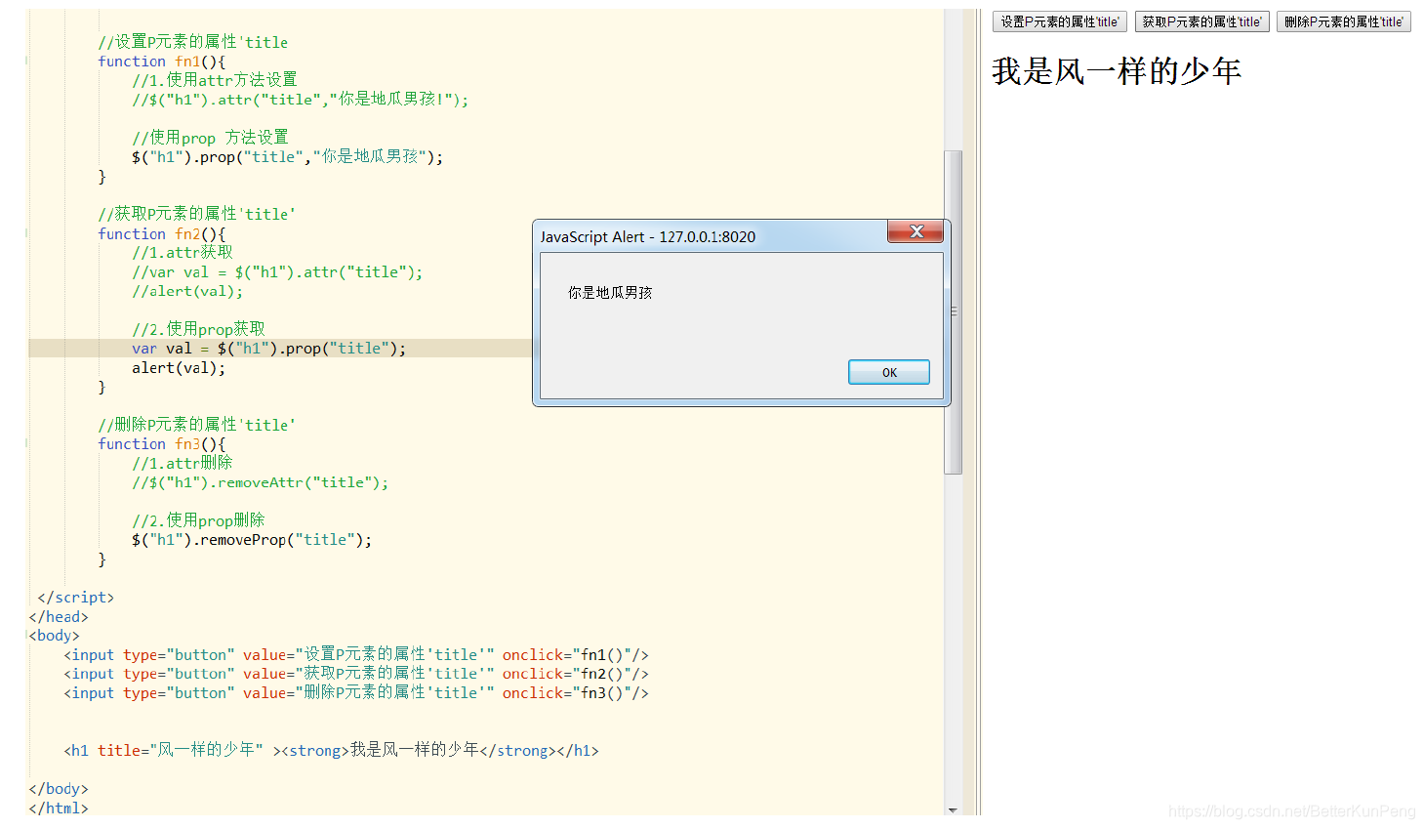Click the heading 我是风一样的少年
Screen dimensions: 1424x829
coord(1117,71)
